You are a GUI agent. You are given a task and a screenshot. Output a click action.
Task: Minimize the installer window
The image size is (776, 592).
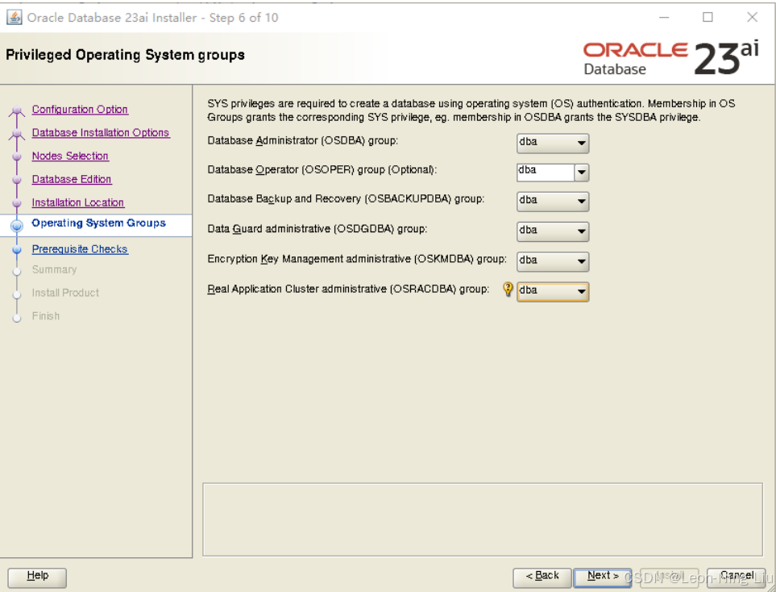[x=664, y=17]
